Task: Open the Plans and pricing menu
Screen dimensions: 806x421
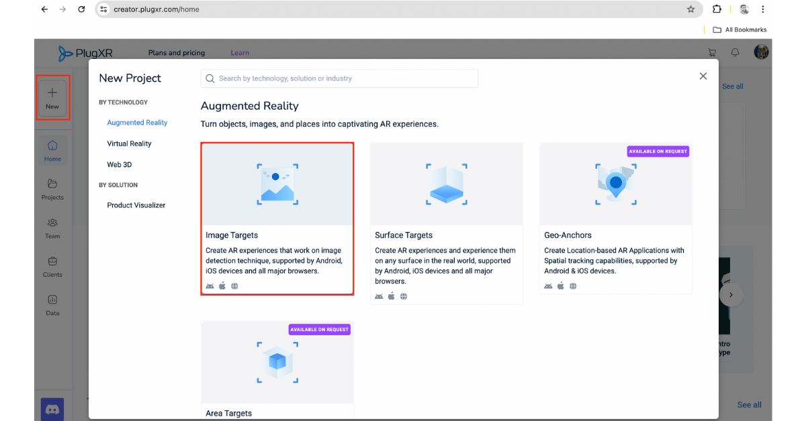Action: pos(176,52)
